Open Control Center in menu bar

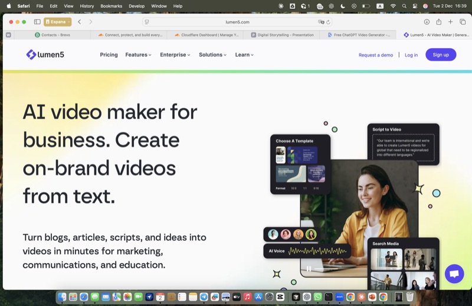(415, 6)
